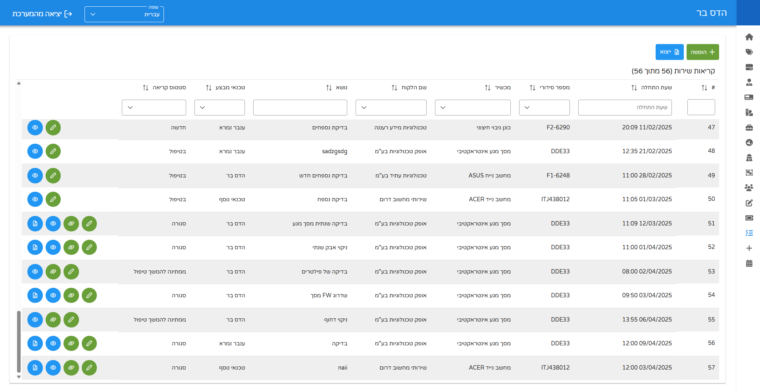Focus the נושא filter text field
The image size is (760, 391).
click(300, 108)
